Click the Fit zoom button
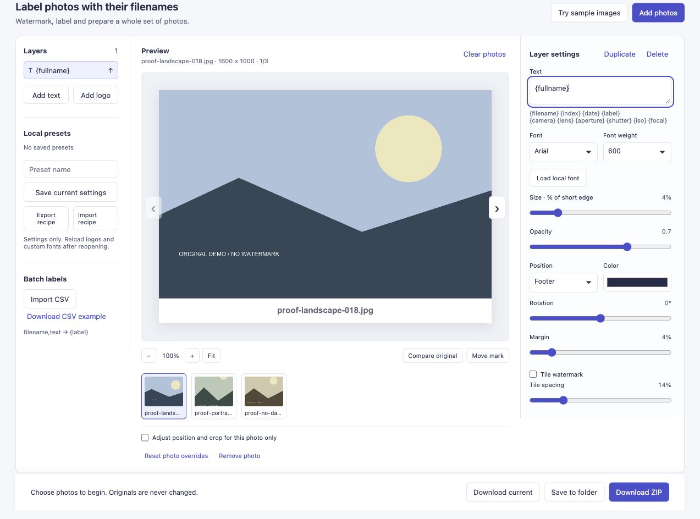Screen dimensions: 700x519 [211, 356]
